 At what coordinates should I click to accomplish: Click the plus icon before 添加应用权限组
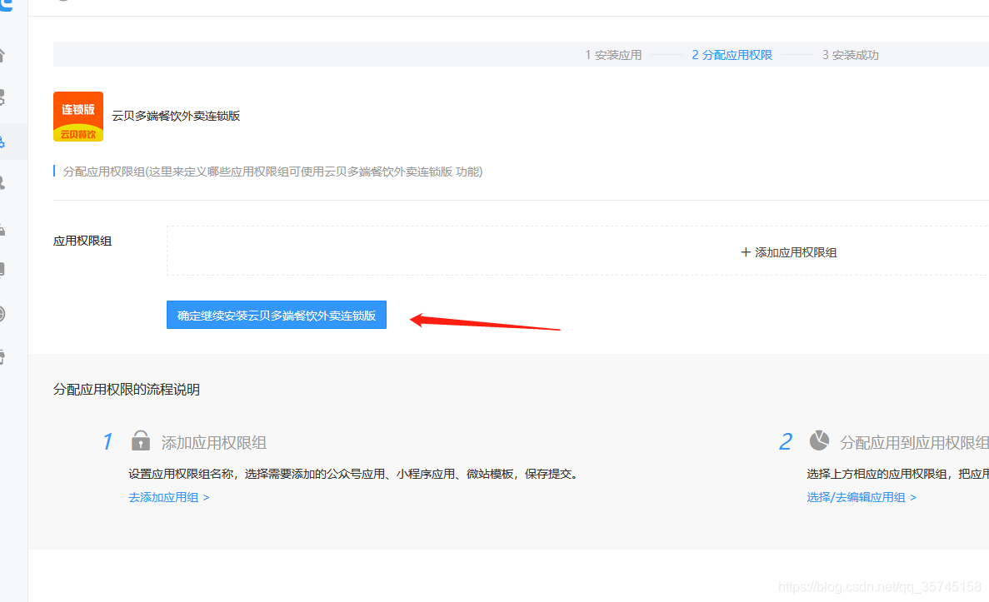point(746,252)
